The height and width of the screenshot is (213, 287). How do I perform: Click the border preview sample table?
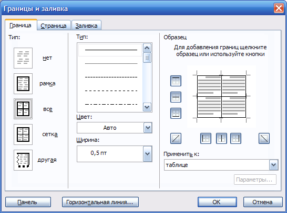(221, 97)
